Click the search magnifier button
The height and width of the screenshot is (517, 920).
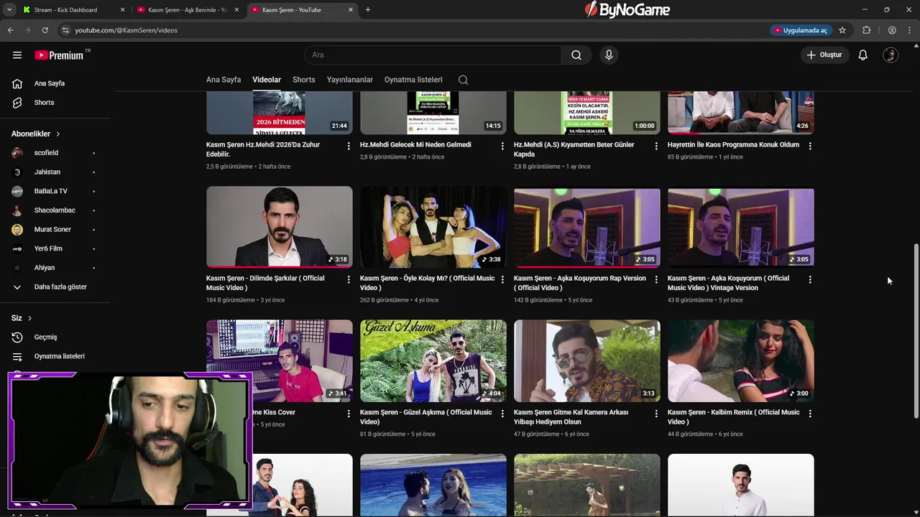576,55
